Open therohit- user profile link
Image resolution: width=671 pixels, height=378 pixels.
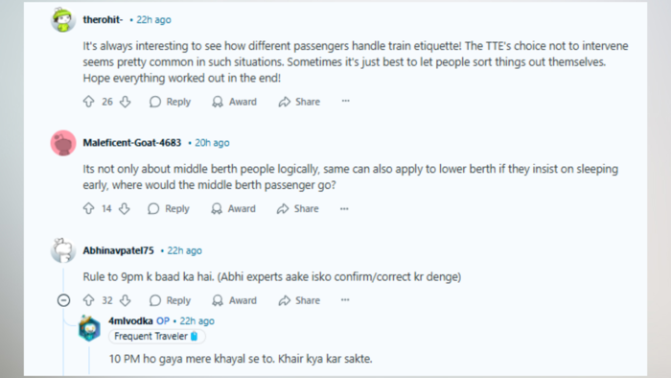pos(103,20)
